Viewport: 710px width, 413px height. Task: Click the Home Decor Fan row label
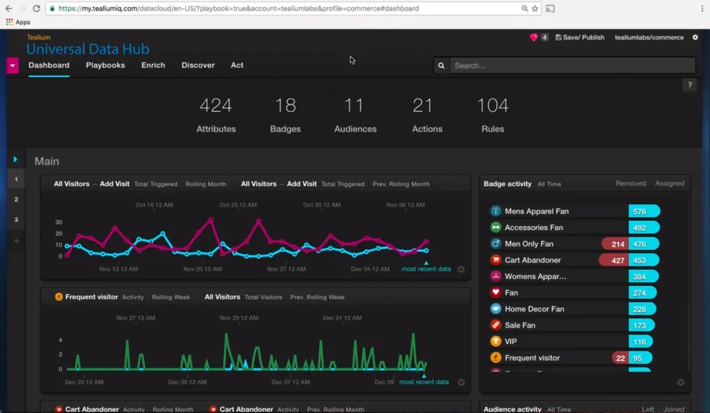534,309
